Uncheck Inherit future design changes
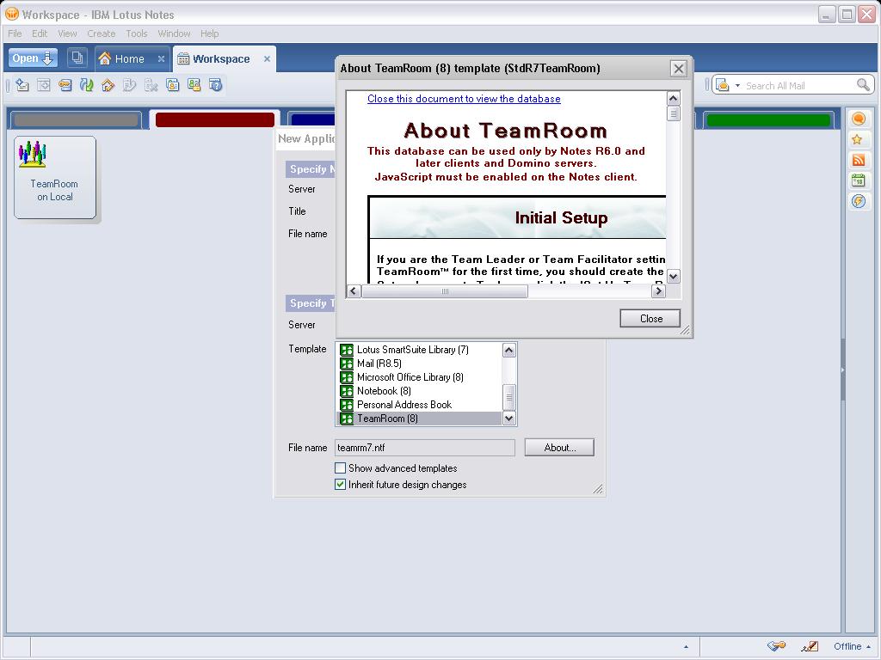The height and width of the screenshot is (660, 881). coord(340,485)
